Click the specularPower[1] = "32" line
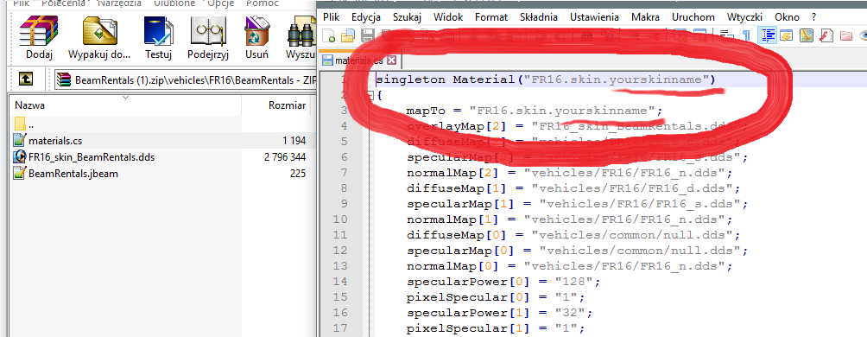 (x=499, y=313)
